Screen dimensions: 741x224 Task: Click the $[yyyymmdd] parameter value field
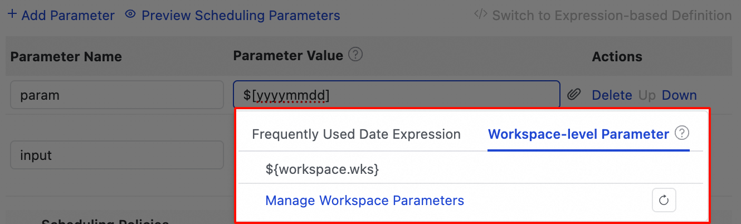(396, 95)
